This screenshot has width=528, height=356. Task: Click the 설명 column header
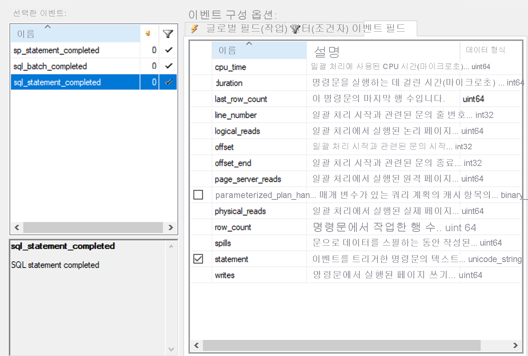point(327,52)
